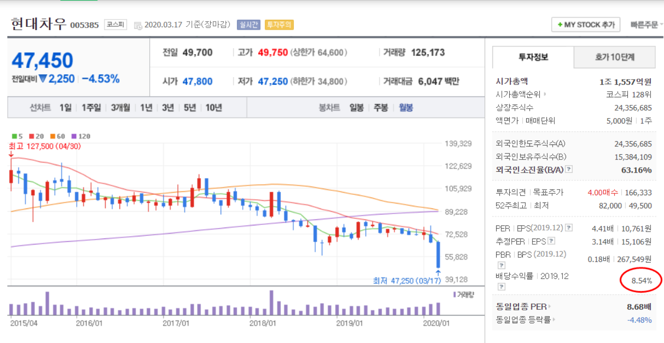
Task: Click the 현대차우 stock name heading
Action: click(x=39, y=24)
